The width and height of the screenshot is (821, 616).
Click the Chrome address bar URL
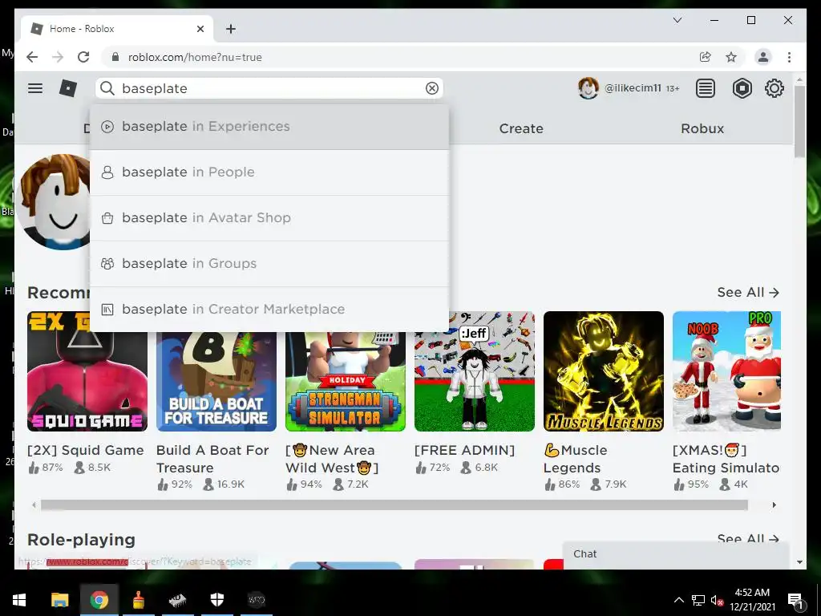(195, 57)
